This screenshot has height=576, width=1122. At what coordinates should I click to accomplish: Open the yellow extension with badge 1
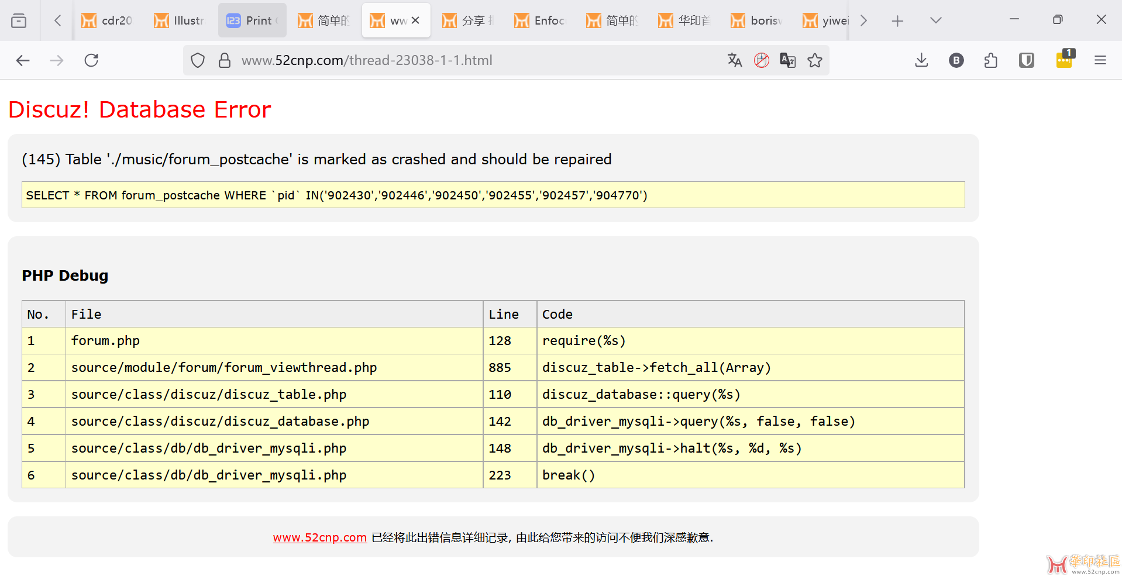[x=1065, y=59]
